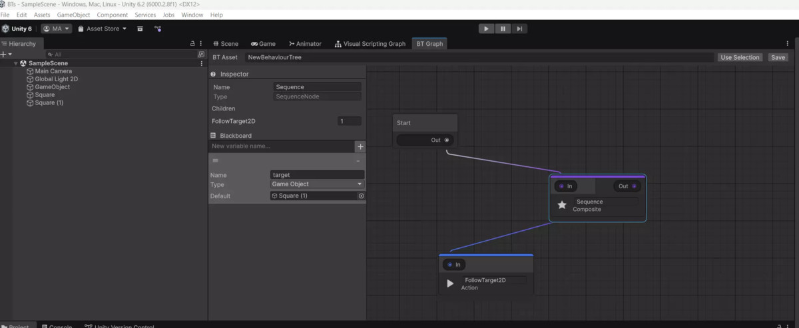This screenshot has height=328, width=799.
Task: Click the Asset Store bag icon
Action: point(81,29)
